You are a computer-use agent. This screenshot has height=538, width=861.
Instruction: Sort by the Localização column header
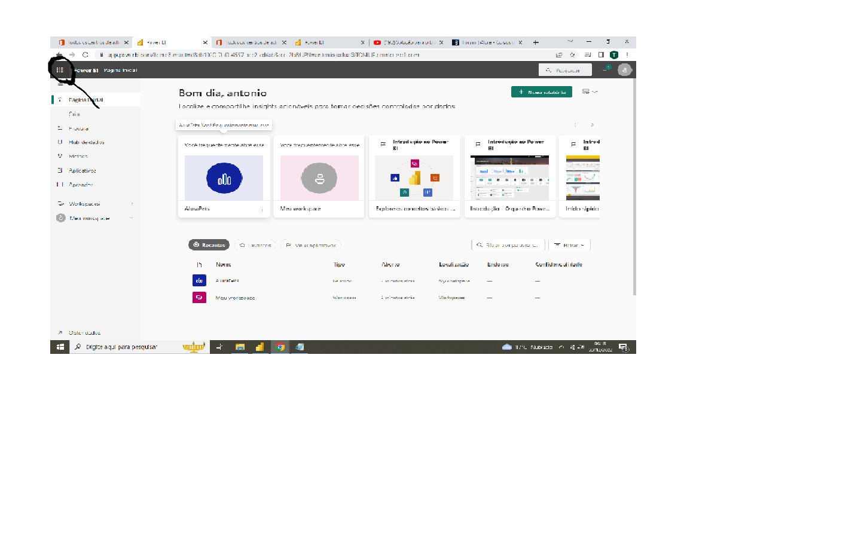click(454, 264)
